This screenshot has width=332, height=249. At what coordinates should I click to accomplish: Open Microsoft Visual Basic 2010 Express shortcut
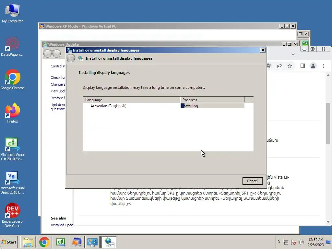pyautogui.click(x=12, y=183)
